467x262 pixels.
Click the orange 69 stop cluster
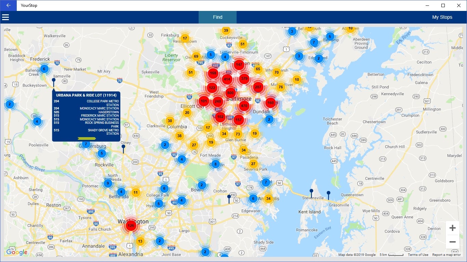click(x=196, y=56)
